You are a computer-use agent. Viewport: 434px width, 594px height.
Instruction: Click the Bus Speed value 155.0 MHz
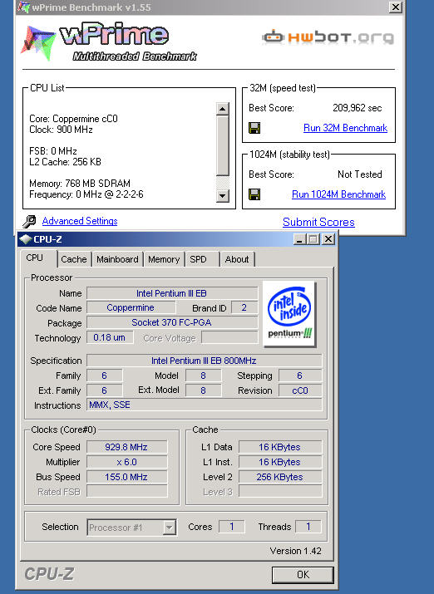[127, 477]
